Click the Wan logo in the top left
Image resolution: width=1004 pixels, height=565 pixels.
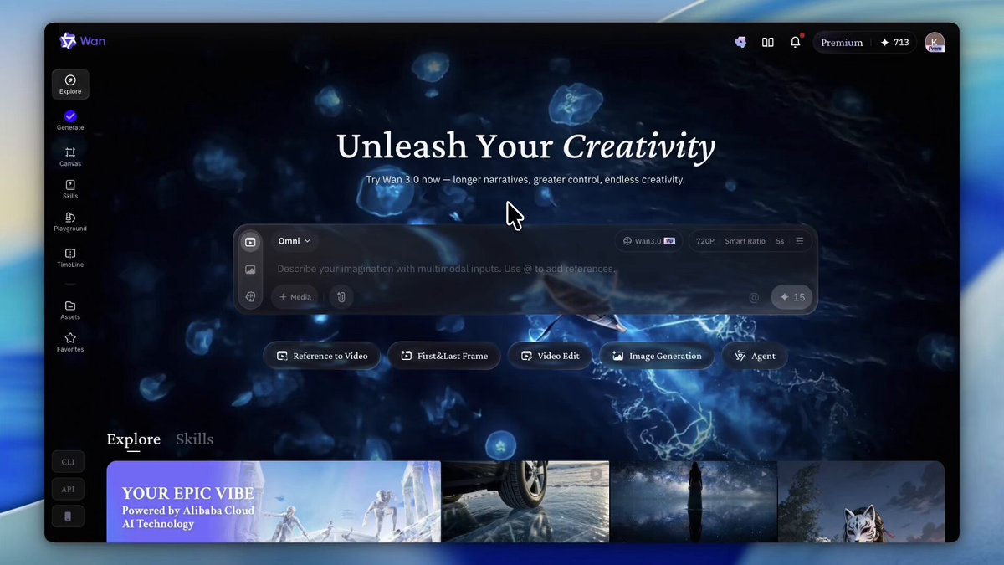[82, 41]
